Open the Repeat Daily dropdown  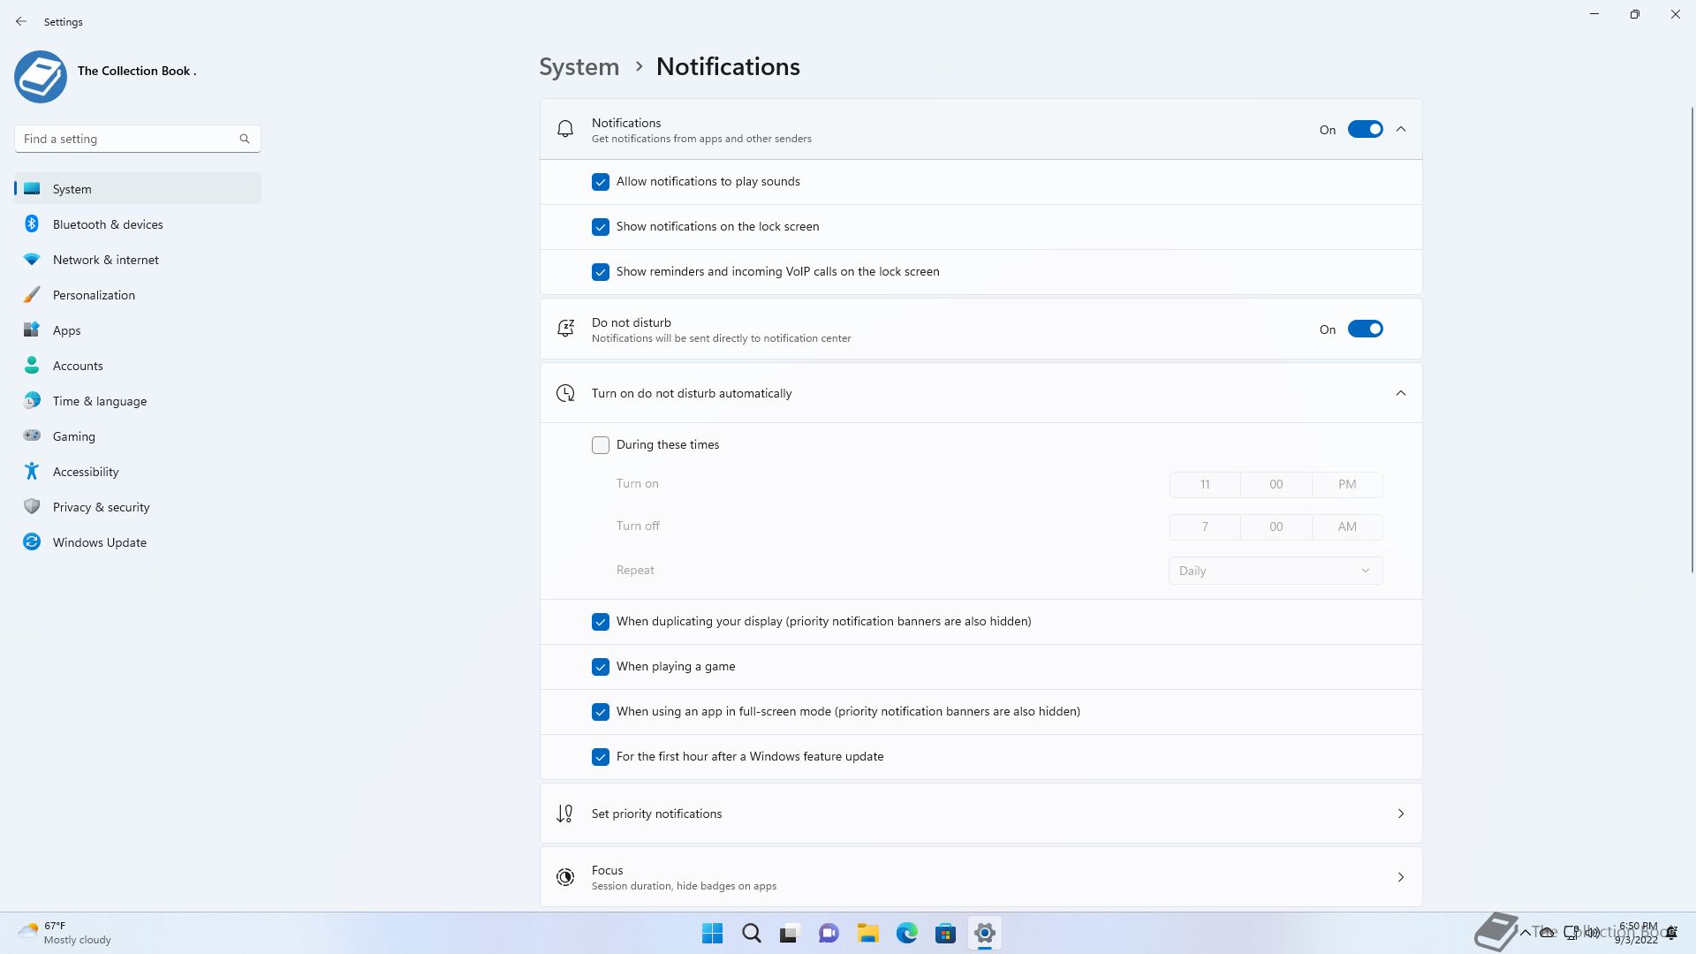[1275, 571]
